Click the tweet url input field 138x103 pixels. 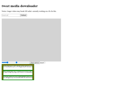11,15
